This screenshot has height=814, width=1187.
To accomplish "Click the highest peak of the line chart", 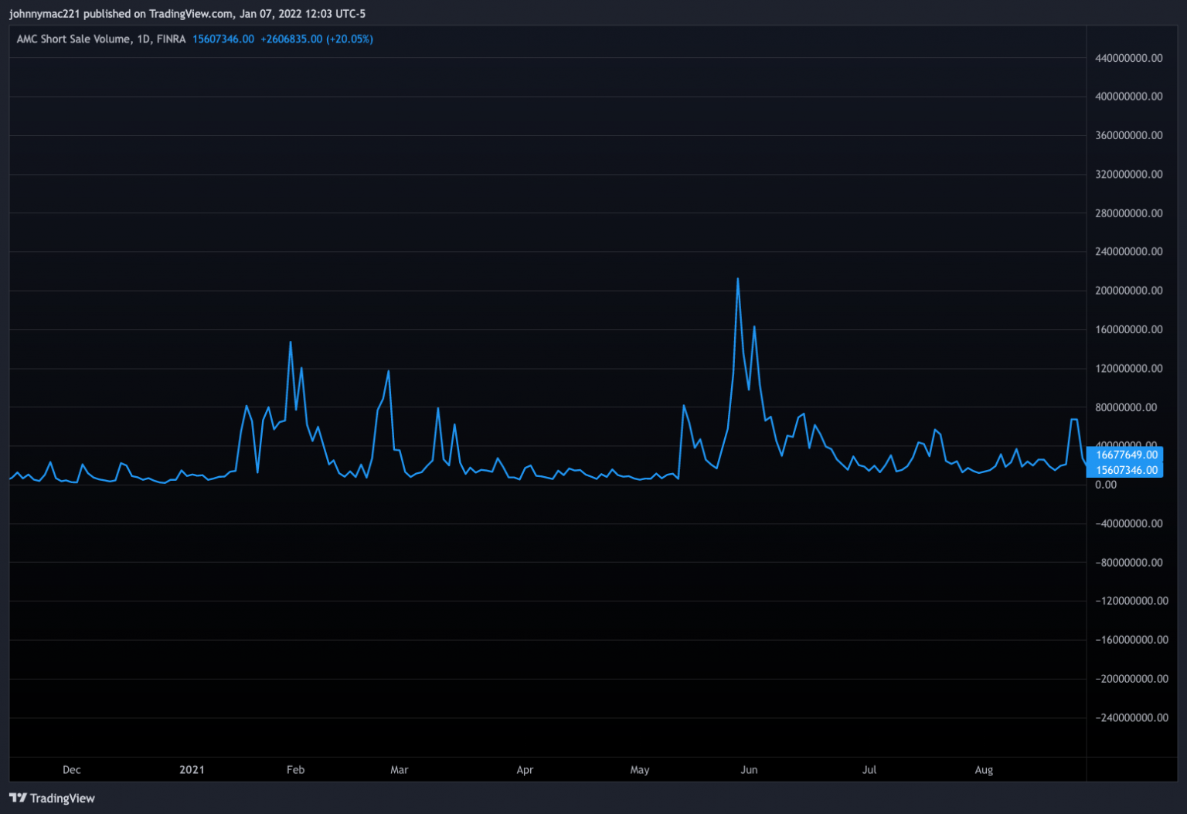I will coord(738,279).
